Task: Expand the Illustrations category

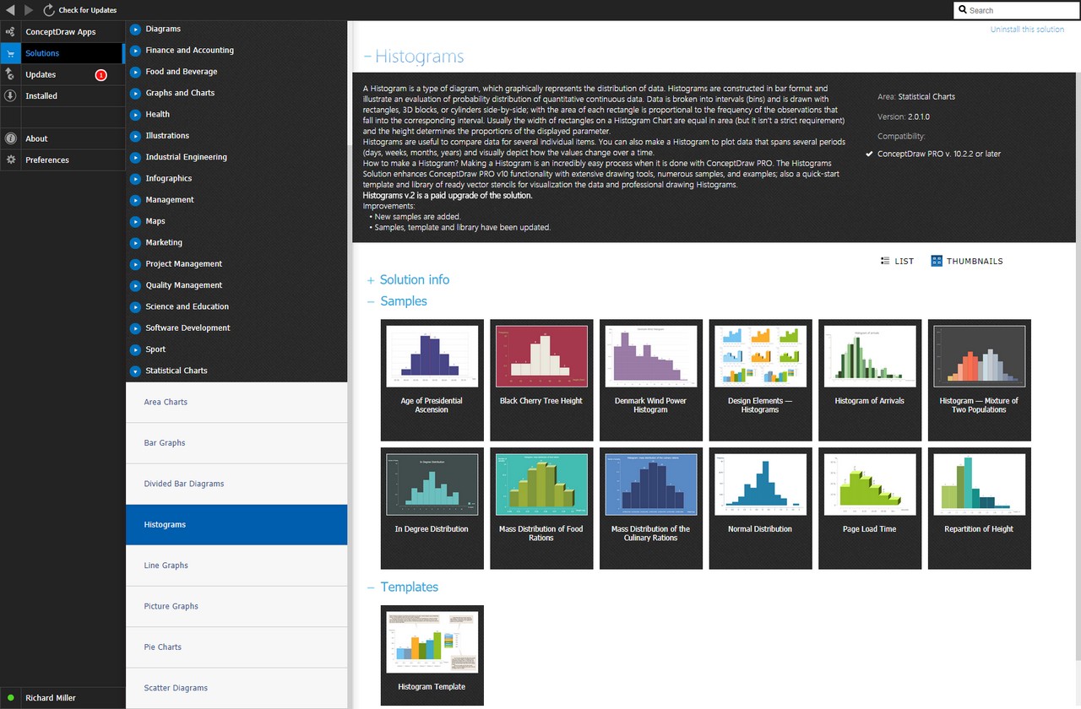Action: click(135, 136)
